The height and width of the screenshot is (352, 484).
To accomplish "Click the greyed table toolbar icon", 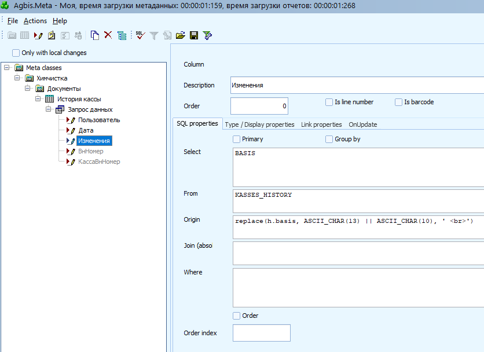I will click(x=25, y=35).
